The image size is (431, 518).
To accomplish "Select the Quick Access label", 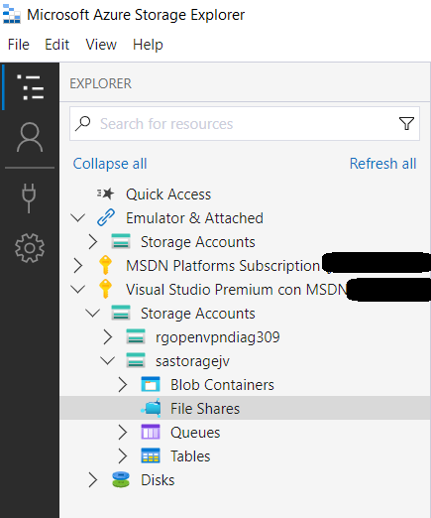I will click(x=168, y=194).
